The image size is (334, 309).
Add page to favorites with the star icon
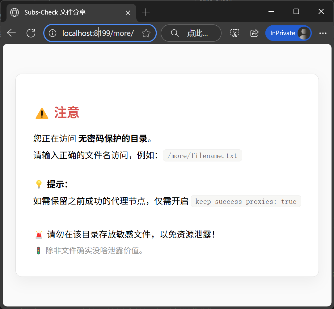(x=146, y=33)
